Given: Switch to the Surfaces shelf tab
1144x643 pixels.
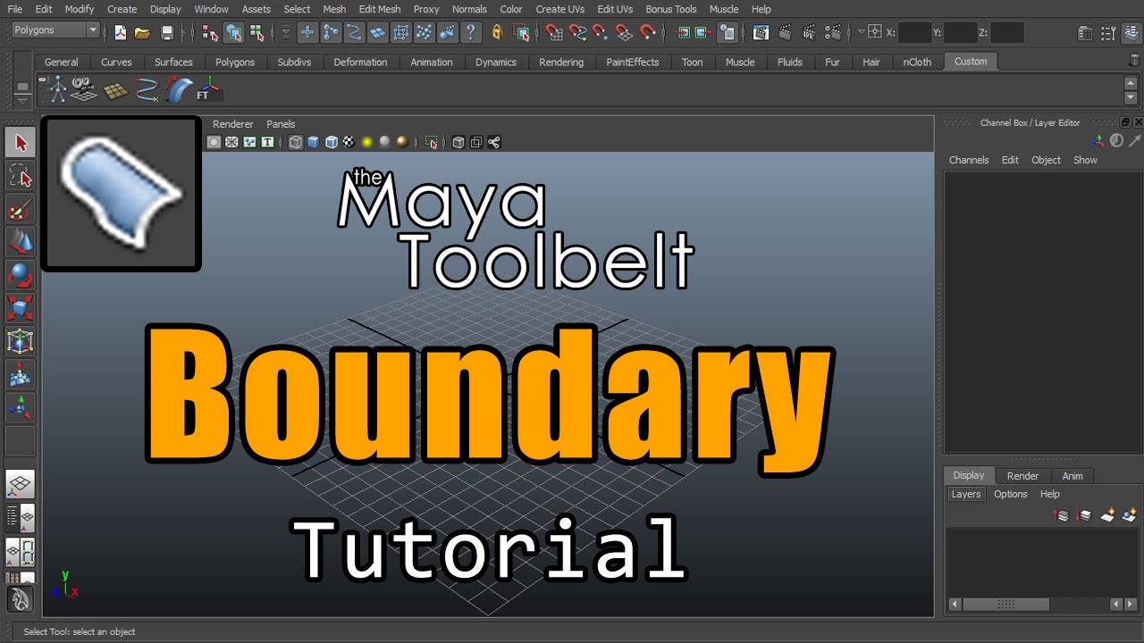Looking at the screenshot, I should coord(173,62).
